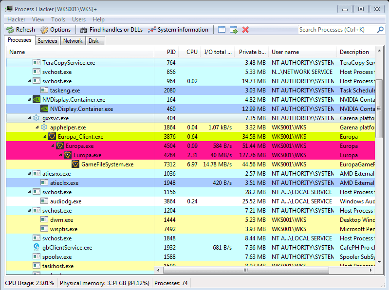
Task: Click the Refresh toolbar button
Action: 20,30
